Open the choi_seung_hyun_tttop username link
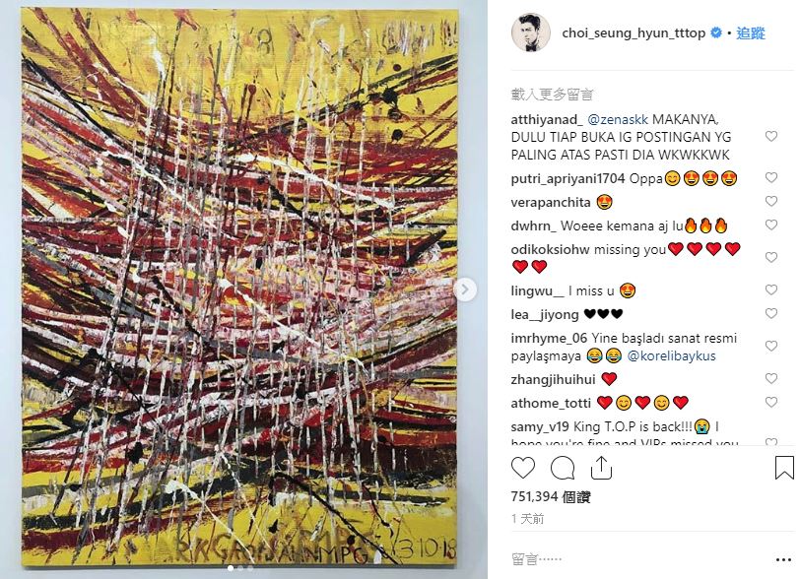The height and width of the screenshot is (579, 800). 633,33
